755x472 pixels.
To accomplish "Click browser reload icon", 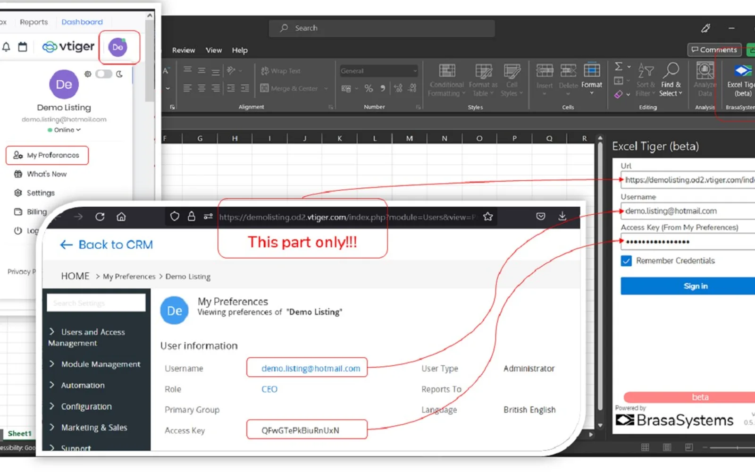I will (100, 217).
